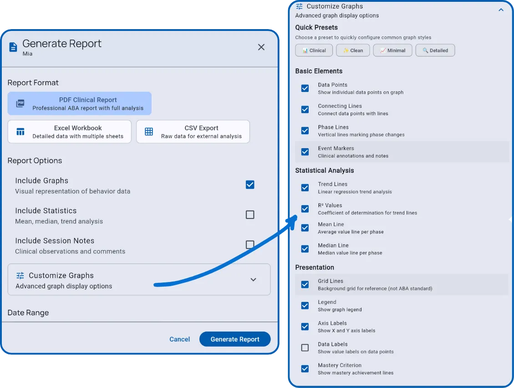Viewport: 514px width, 388px height.
Task: Click the spreadsheet icon on Excel Workbook
Action: coord(20,131)
